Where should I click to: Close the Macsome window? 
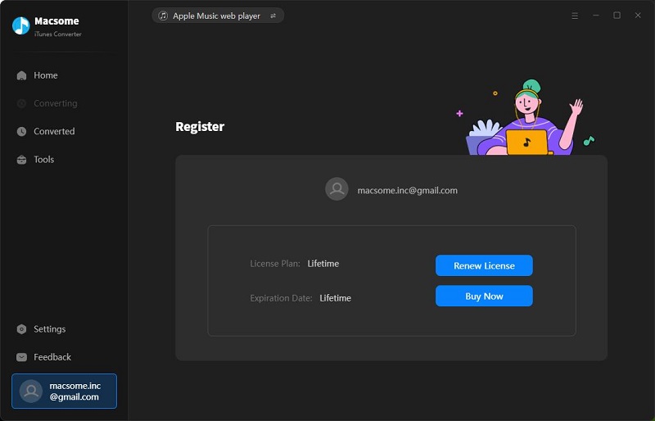coord(638,16)
